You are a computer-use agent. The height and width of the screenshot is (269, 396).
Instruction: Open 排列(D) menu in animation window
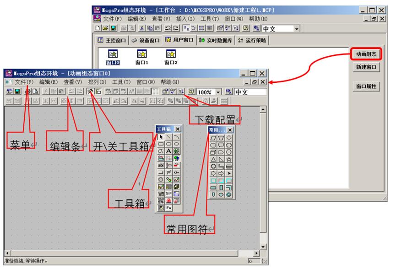pyautogui.click(x=97, y=82)
